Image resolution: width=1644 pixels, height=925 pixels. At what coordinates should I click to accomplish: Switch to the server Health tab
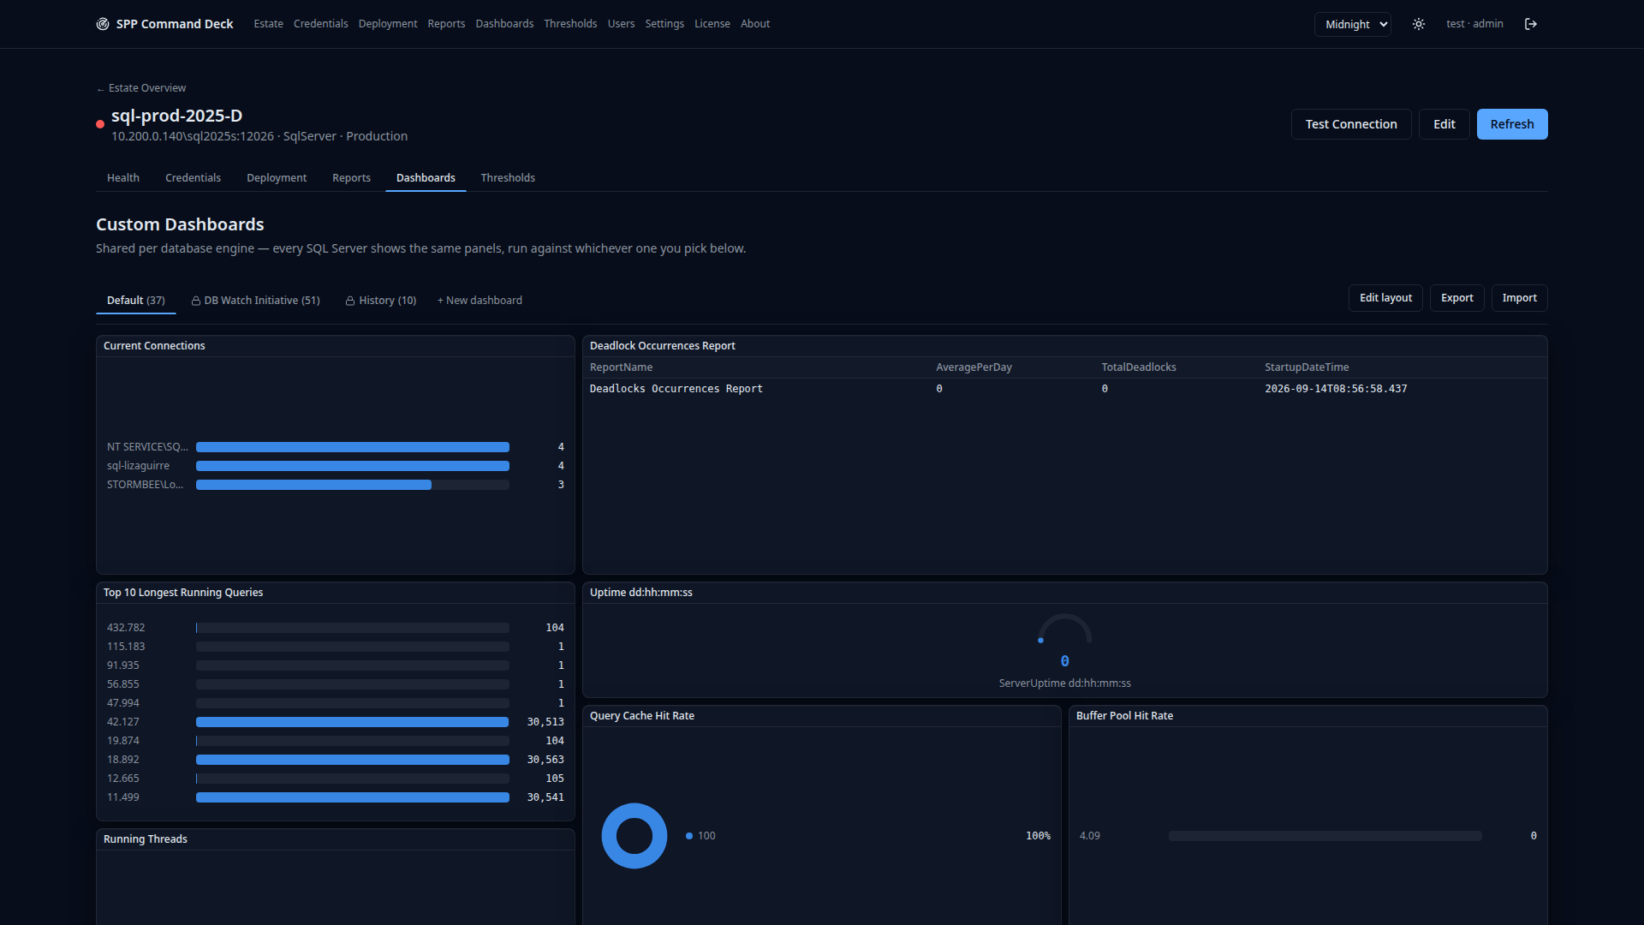tap(123, 178)
